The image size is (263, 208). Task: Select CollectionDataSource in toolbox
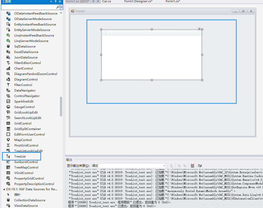pyautogui.click(x=30, y=200)
